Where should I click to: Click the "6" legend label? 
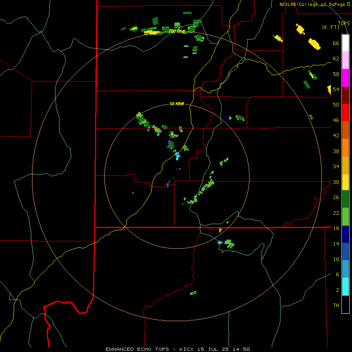click(338, 275)
